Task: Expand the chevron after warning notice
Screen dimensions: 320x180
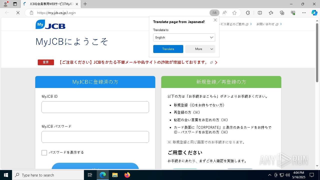Action: click(216, 62)
